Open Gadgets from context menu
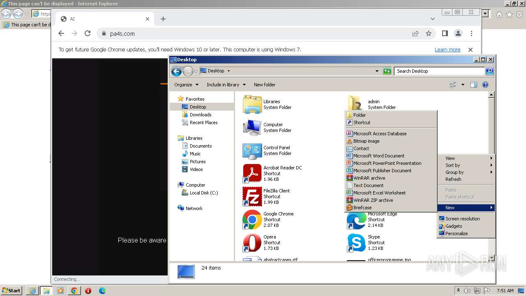Screen dimensions: 526x296 pos(466,226)
